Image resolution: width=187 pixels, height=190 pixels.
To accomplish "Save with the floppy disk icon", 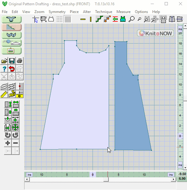I will pos(12,61).
